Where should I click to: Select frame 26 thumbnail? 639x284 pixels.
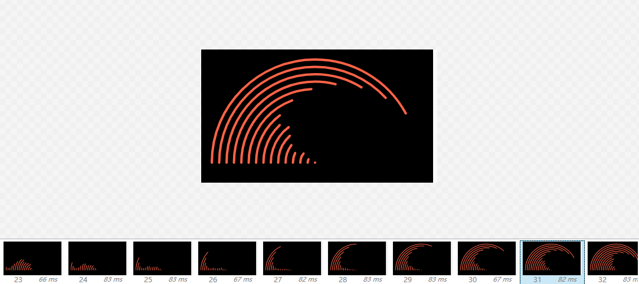[x=227, y=258]
